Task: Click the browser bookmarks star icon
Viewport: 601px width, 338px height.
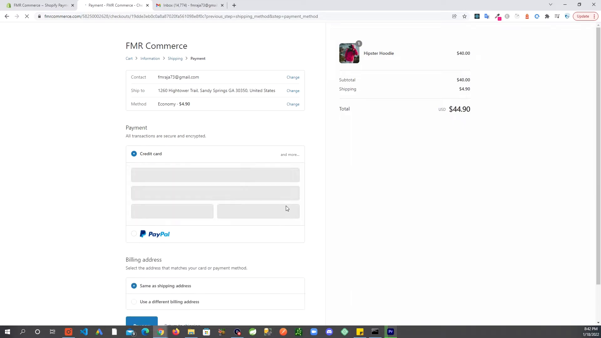Action: (465, 16)
